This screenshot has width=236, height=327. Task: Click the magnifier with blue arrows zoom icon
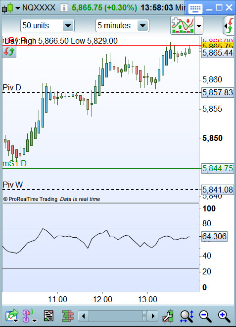click(x=187, y=316)
